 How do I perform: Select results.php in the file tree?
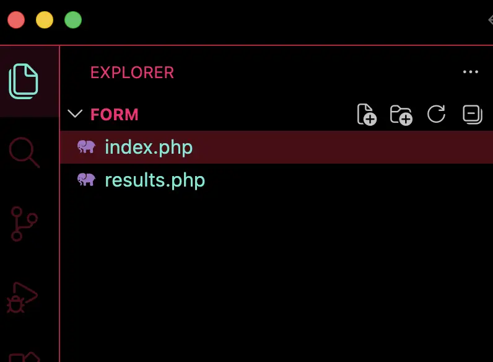(x=155, y=180)
